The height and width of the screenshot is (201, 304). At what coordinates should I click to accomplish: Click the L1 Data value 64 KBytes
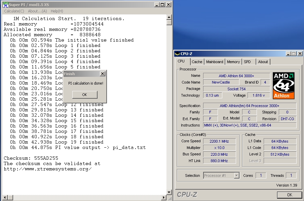[280, 141]
